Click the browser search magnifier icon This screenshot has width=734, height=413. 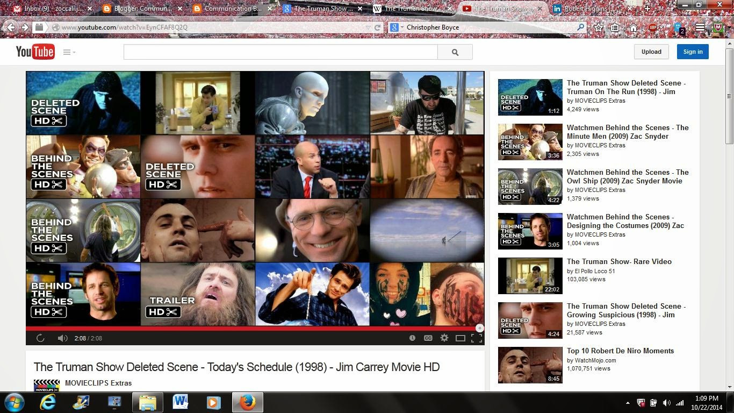click(580, 27)
